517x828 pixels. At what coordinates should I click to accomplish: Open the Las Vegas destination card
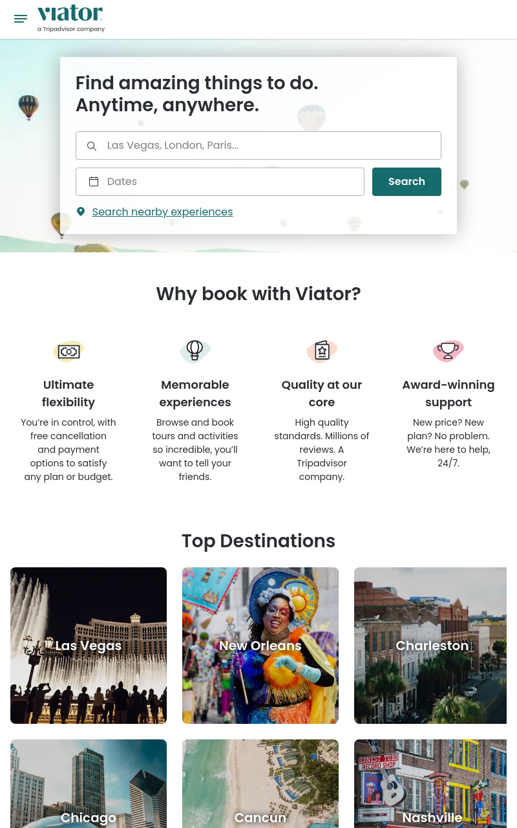tap(89, 646)
